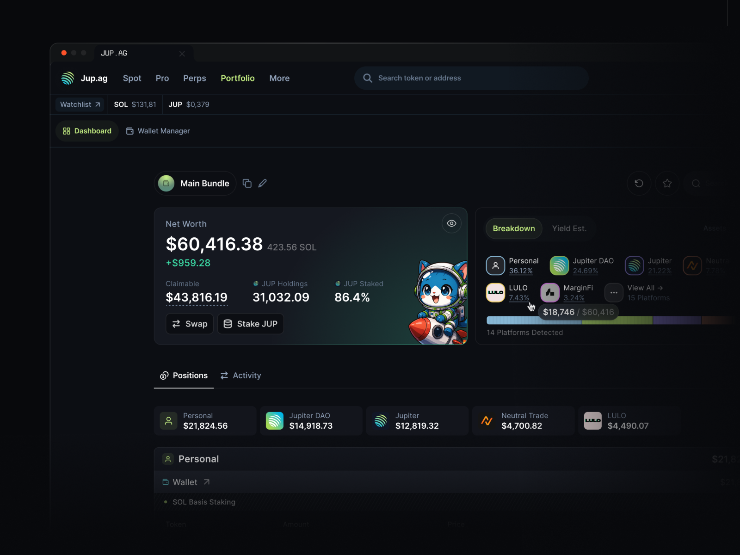Select the Positions tab
Image resolution: width=740 pixels, height=555 pixels.
tap(184, 376)
